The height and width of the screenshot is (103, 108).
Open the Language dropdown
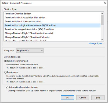click(x=30, y=51)
